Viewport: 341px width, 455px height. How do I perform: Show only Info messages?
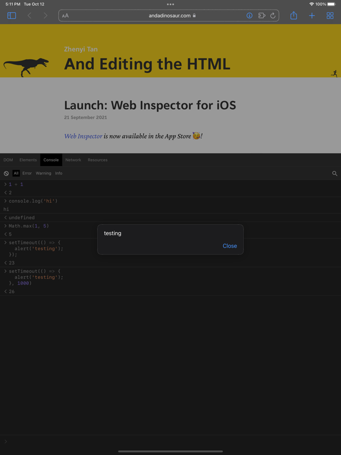point(59,173)
